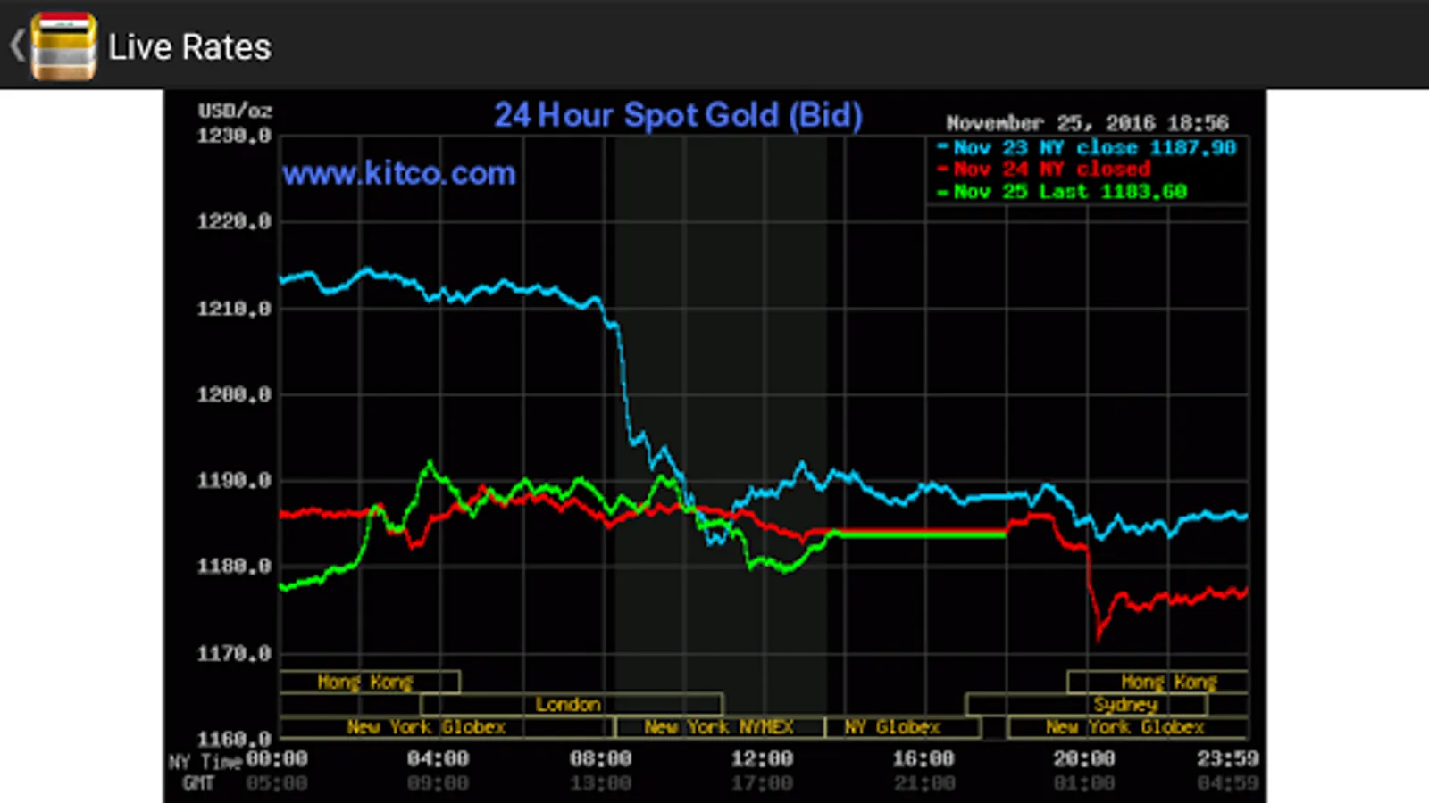The width and height of the screenshot is (1429, 803).
Task: Tap the London session bar
Action: 572,705
